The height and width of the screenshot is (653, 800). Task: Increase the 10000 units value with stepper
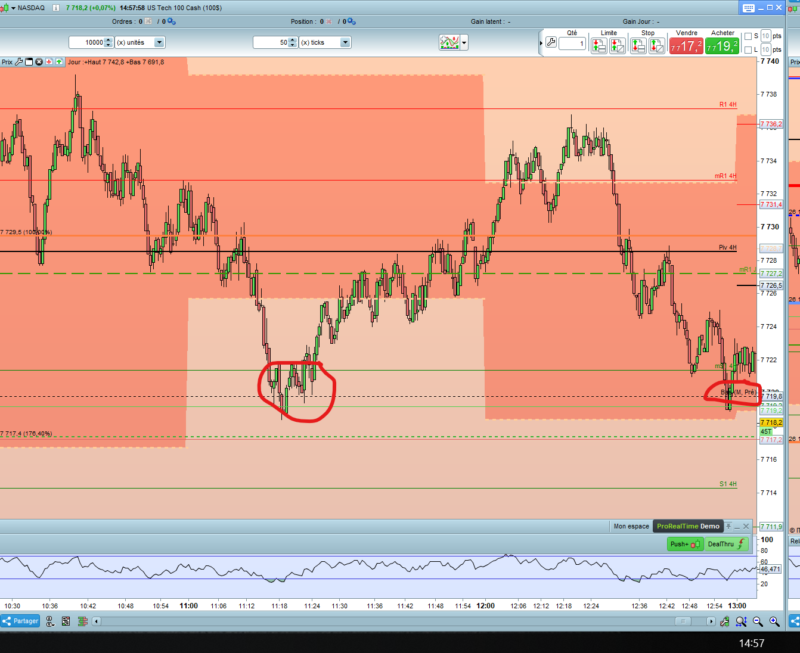[x=108, y=40]
